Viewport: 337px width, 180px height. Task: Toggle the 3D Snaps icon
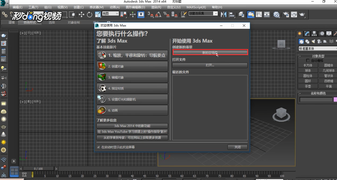pyautogui.click(x=150, y=15)
